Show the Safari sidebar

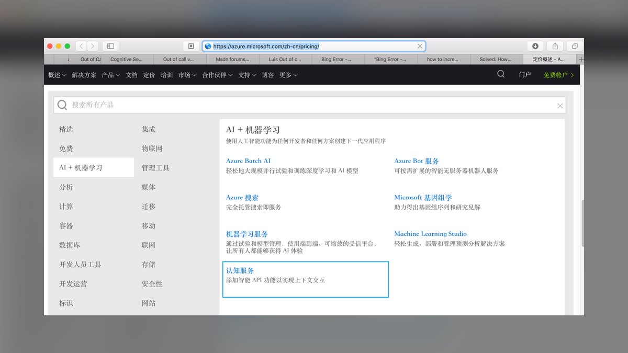point(111,46)
